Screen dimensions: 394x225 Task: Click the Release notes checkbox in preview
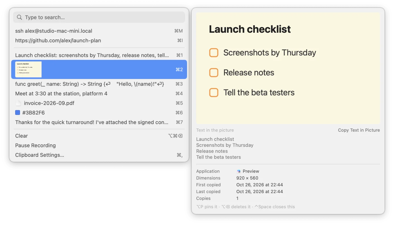[x=214, y=73]
